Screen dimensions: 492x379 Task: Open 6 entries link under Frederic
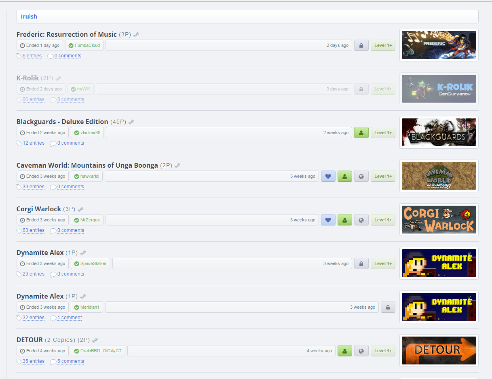[32, 56]
